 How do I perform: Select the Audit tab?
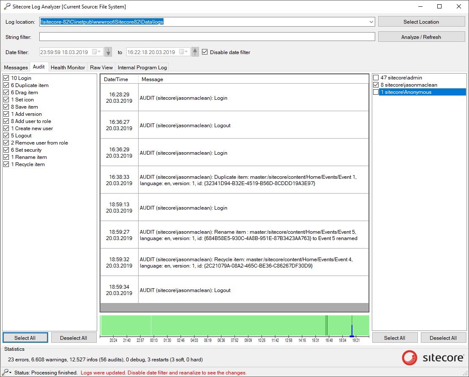click(39, 67)
